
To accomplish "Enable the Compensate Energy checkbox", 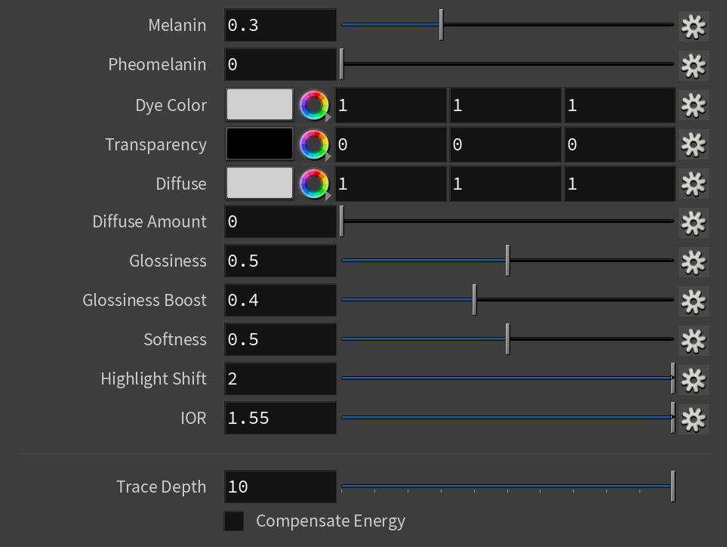I will (x=234, y=521).
